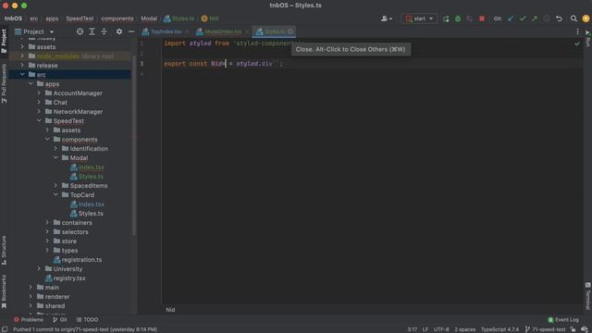Open the Problems tool window

pos(29,320)
